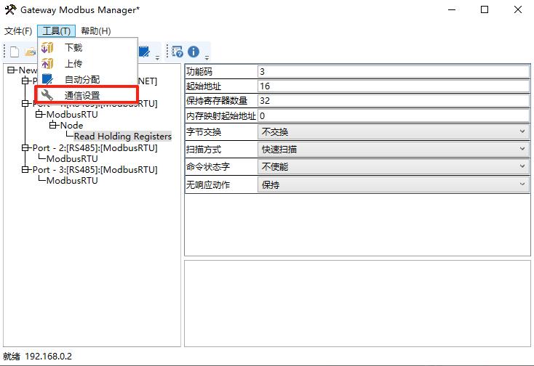534x366 pixels.
Task: Select ModbusRTU under Port - 3
Action: 72,181
